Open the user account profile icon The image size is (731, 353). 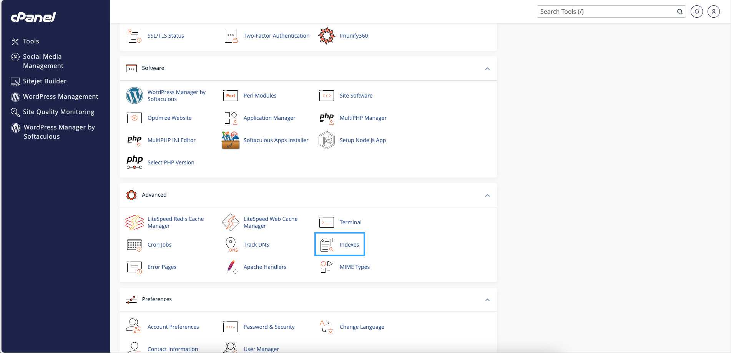714,11
